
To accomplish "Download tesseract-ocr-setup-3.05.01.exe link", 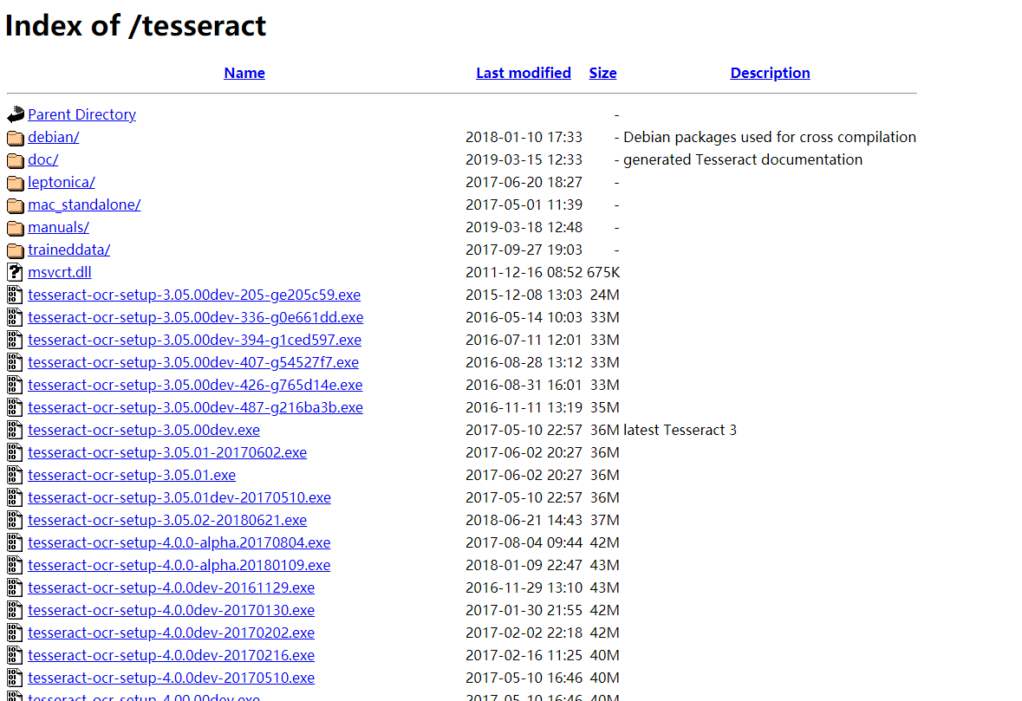I will point(132,475).
